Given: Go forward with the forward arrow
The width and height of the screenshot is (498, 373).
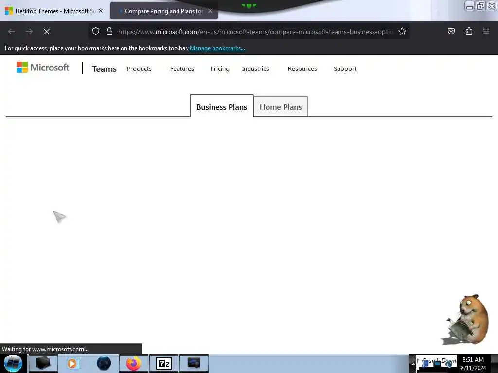Looking at the screenshot, I should (x=29, y=32).
